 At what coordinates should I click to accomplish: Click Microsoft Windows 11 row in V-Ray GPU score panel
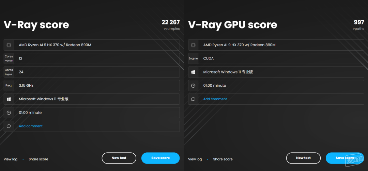(276, 72)
